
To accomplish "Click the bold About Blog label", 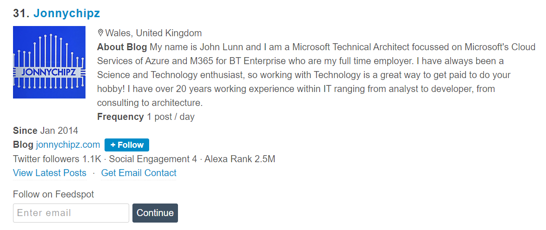I will click(x=122, y=47).
